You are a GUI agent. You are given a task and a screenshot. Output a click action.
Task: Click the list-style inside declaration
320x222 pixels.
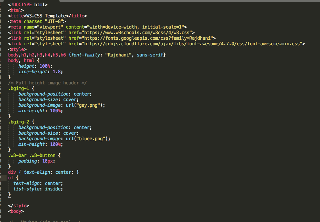click(38, 189)
